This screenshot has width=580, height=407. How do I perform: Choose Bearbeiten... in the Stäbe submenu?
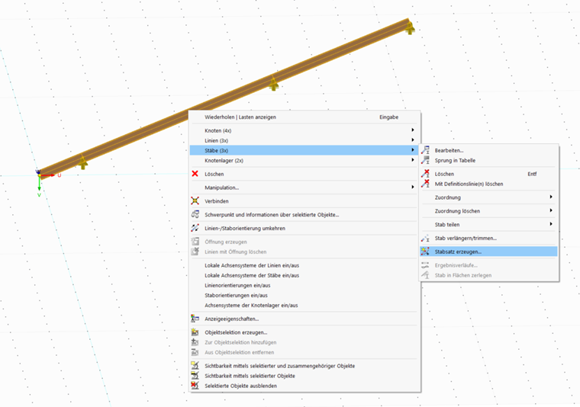488,150
